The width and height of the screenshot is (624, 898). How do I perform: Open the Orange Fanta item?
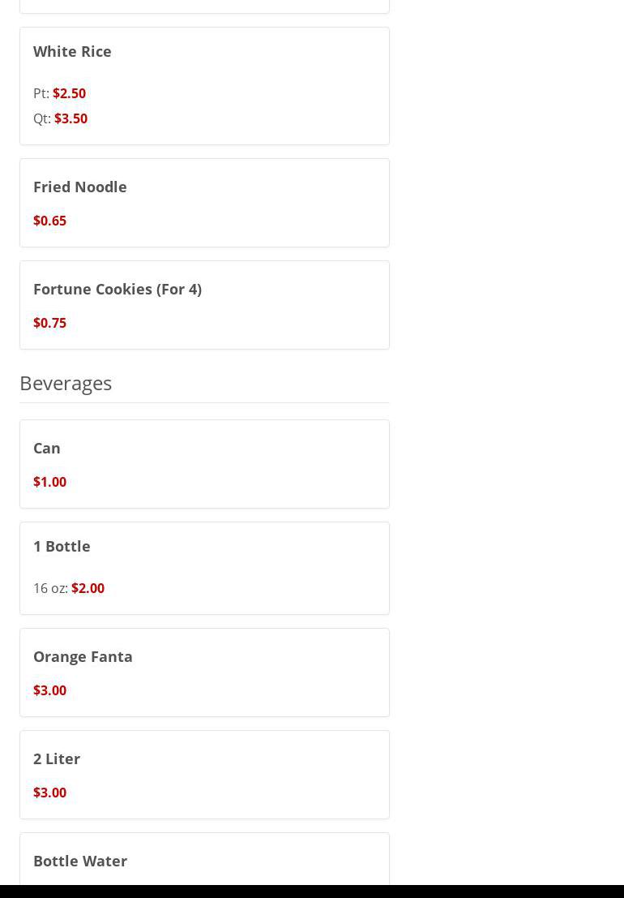(x=83, y=656)
